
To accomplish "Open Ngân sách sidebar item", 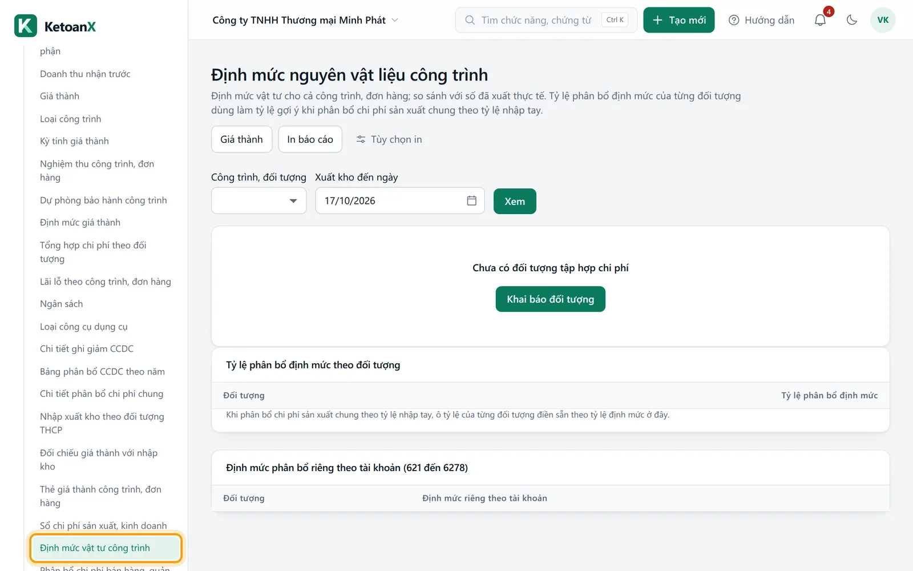I will pyautogui.click(x=61, y=304).
